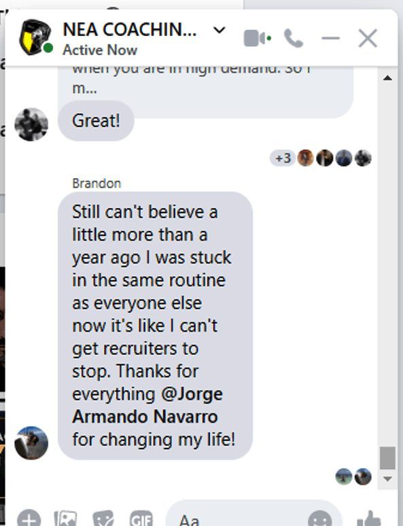Attach a photo using the image icon
The height and width of the screenshot is (526, 403).
coord(66,519)
